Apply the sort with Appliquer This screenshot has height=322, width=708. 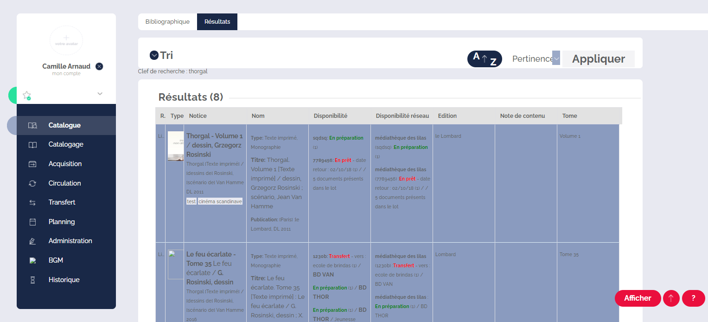click(599, 59)
